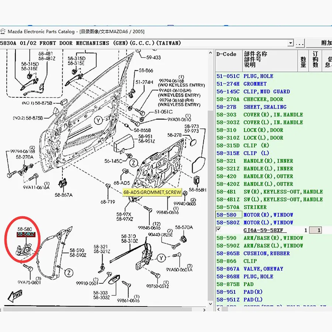Select the 58-303Z COVER(L), IN.HANDLE row
The width and height of the screenshot is (332, 332).
[274, 122]
